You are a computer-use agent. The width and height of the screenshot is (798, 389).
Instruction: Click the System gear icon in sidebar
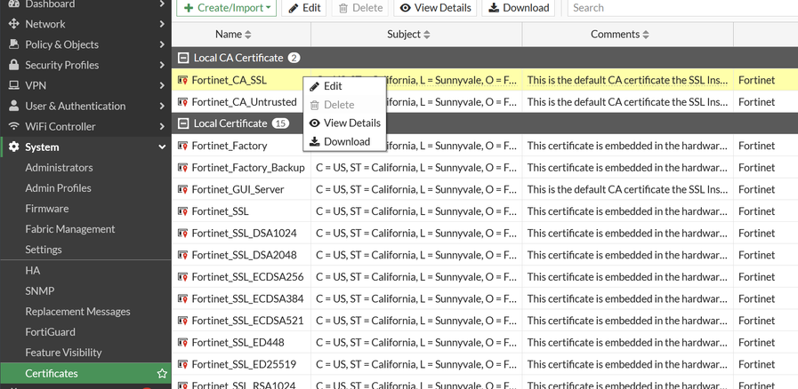coord(13,147)
